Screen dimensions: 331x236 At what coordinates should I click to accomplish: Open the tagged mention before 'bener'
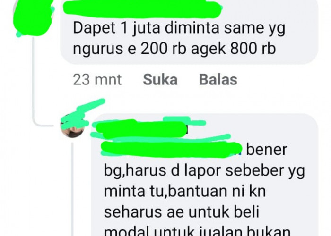171,150
